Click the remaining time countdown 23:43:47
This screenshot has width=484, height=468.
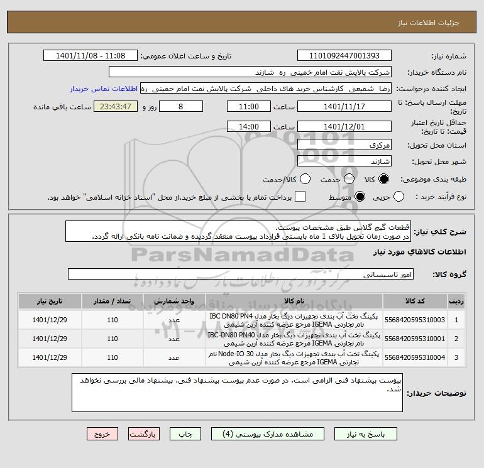coord(116,106)
